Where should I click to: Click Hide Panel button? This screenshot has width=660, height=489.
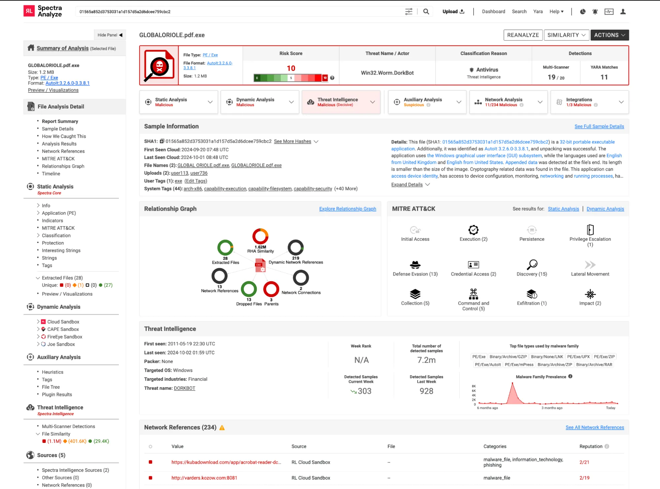click(x=110, y=35)
